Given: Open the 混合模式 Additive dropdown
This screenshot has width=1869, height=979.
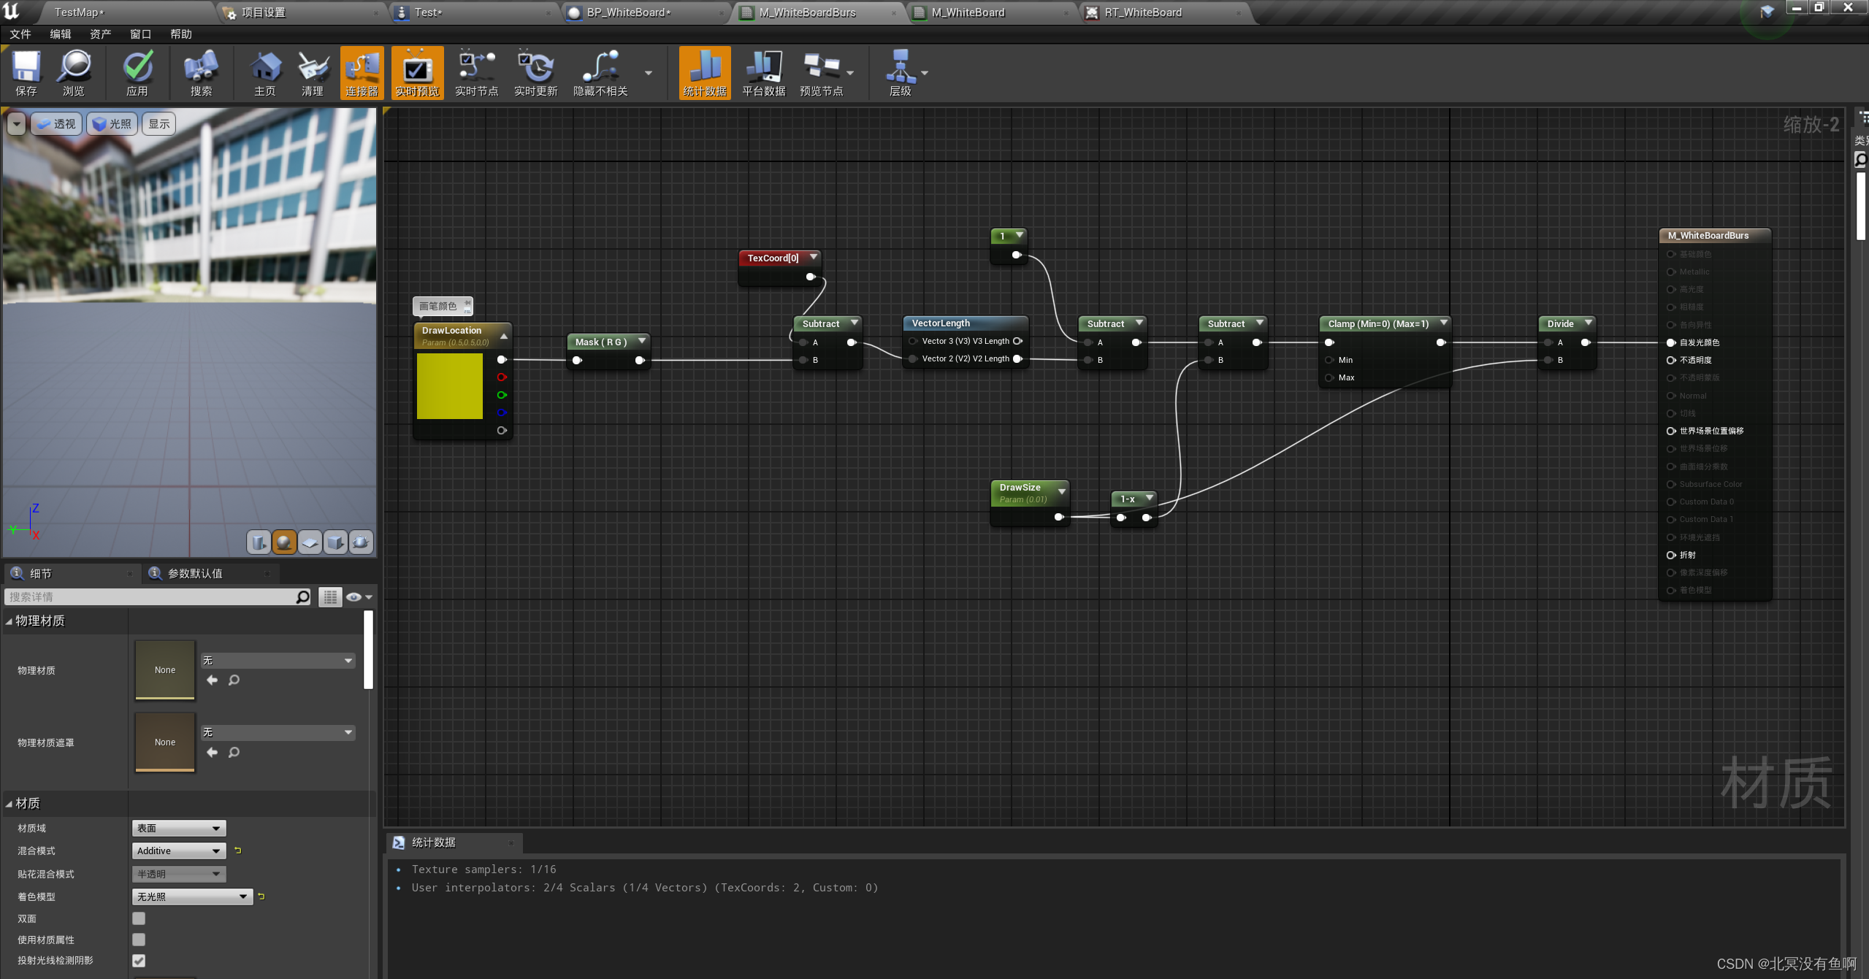Looking at the screenshot, I should coord(179,851).
